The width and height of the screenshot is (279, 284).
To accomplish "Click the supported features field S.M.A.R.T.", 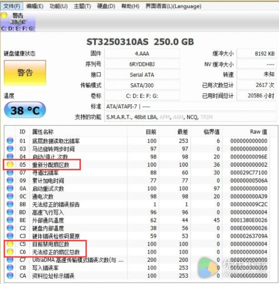I will click(191, 117).
